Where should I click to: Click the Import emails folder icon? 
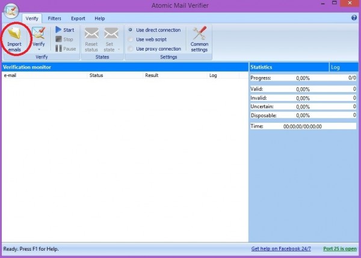tap(14, 34)
